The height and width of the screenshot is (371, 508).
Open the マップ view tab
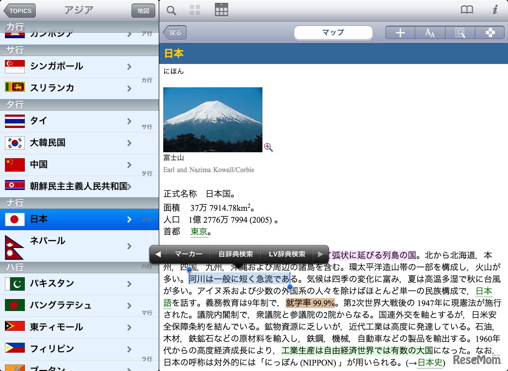333,32
